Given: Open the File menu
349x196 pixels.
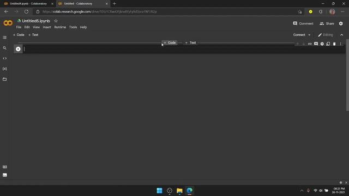Looking at the screenshot, I should (19, 27).
